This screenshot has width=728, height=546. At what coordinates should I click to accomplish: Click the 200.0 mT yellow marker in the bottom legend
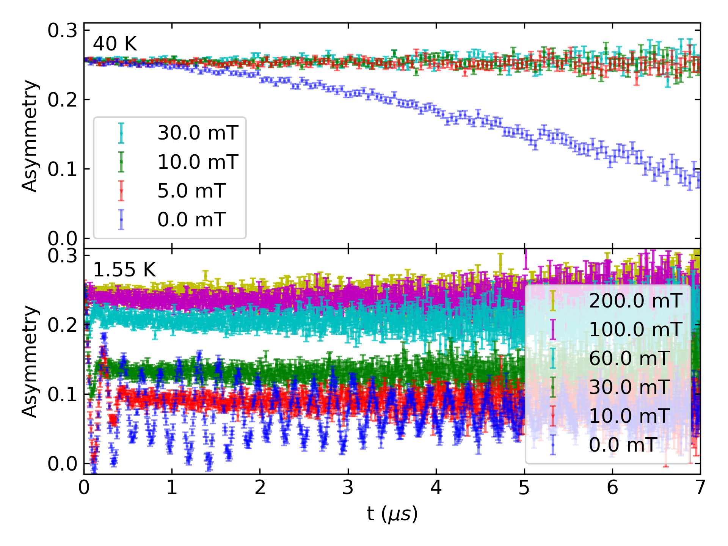click(x=553, y=301)
